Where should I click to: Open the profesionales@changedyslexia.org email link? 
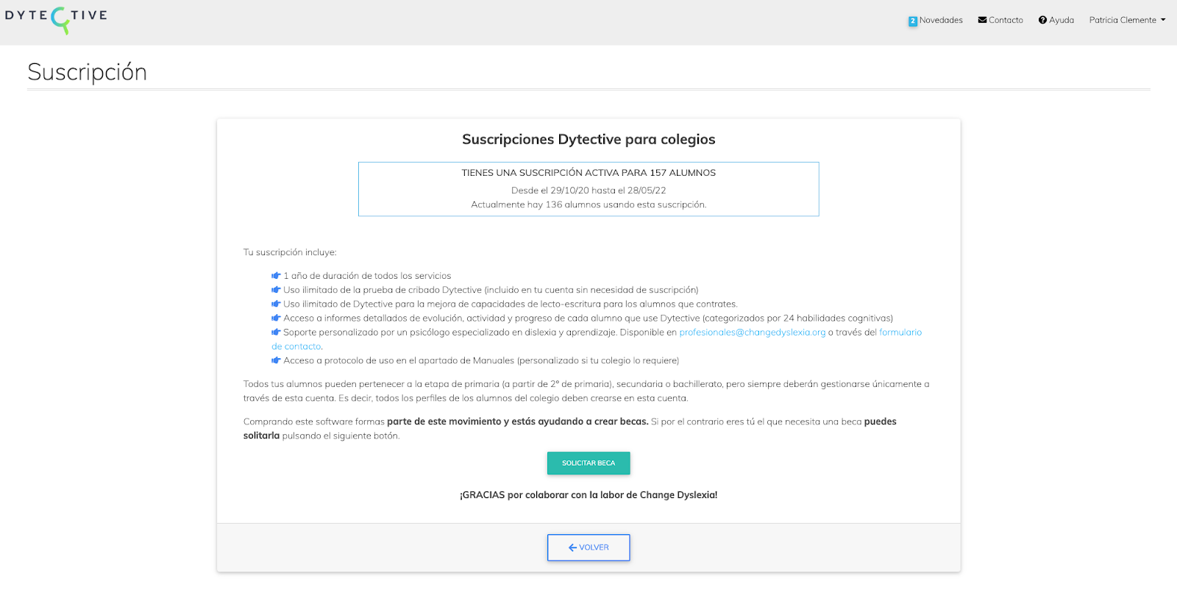(x=752, y=333)
